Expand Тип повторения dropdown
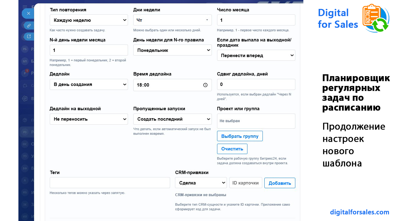The width and height of the screenshot is (393, 221). [89, 20]
